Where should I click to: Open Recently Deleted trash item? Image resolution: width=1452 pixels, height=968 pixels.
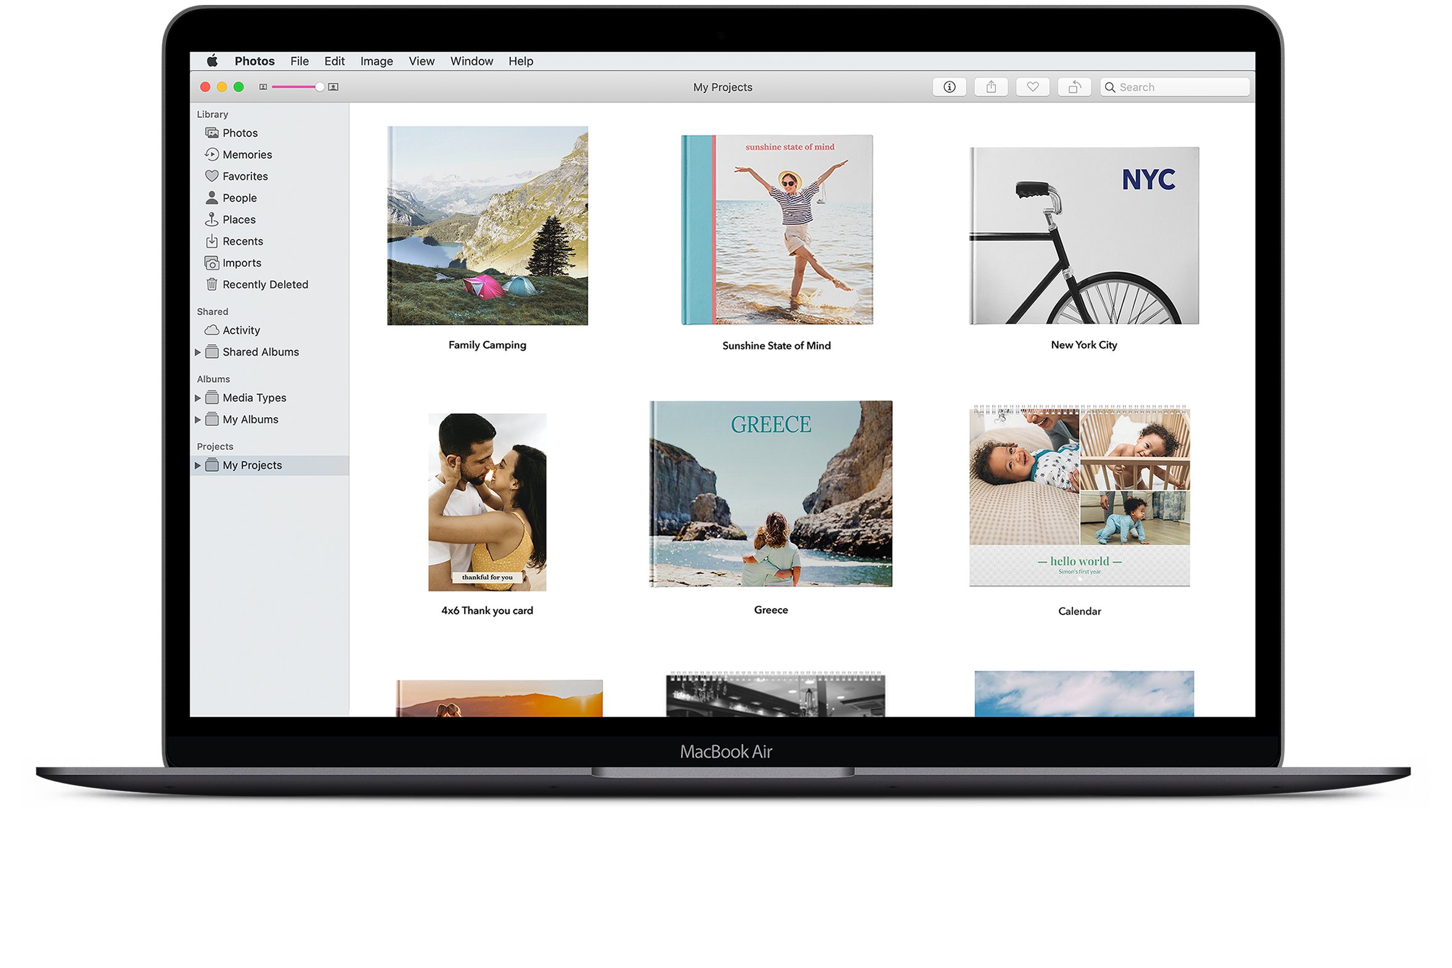coord(257,284)
